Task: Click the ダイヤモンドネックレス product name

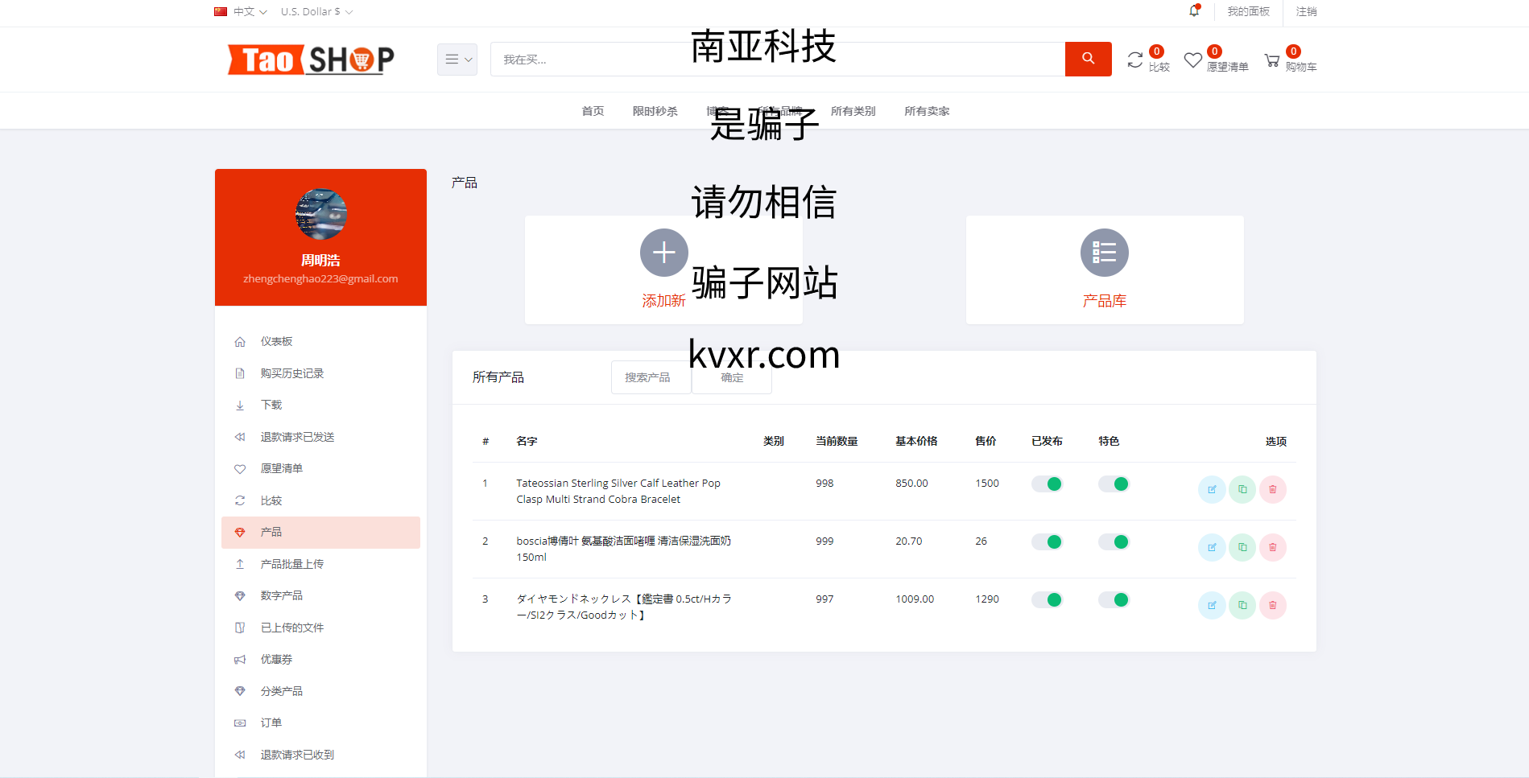Action: tap(624, 607)
